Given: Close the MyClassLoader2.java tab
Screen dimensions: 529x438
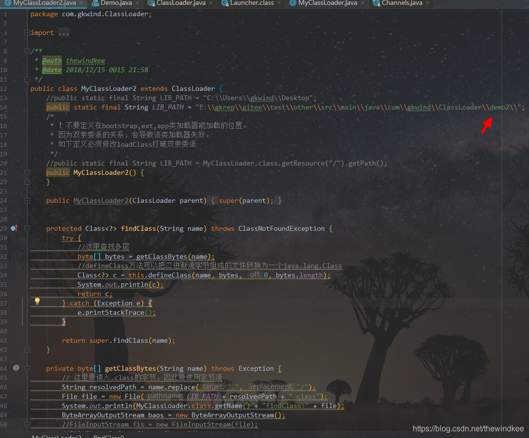Looking at the screenshot, I should (81, 3).
